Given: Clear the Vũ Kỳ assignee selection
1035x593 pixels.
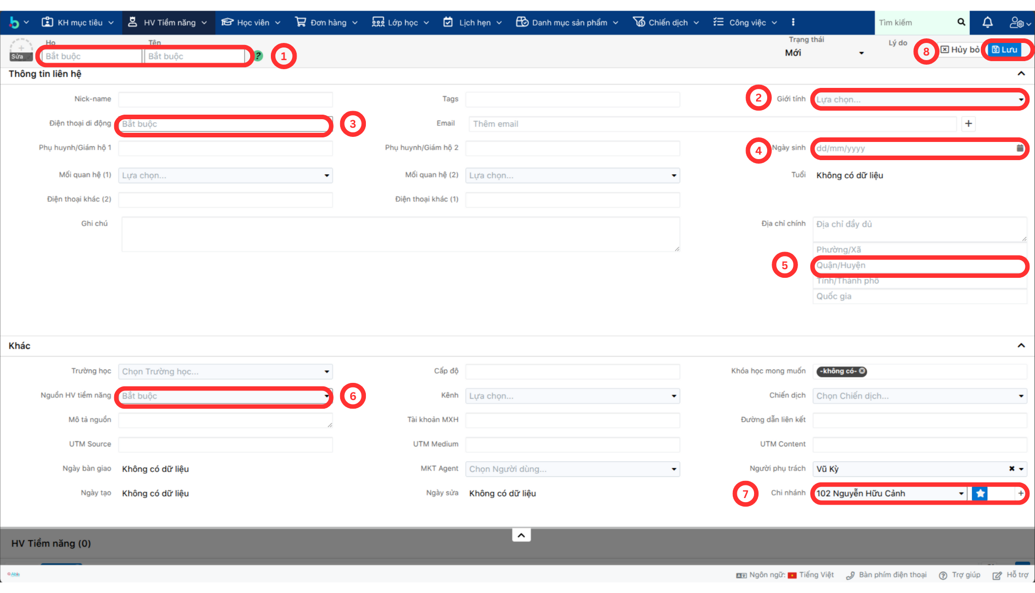Looking at the screenshot, I should coord(1011,469).
